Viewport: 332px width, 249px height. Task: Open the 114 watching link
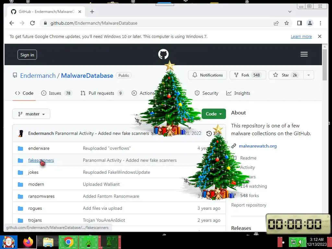coord(254,186)
